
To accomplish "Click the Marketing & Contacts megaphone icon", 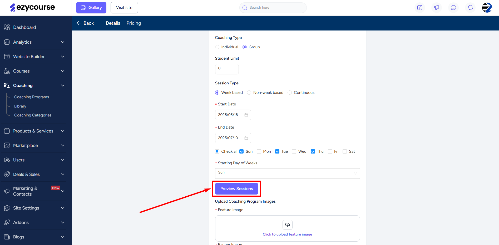I will click(x=7, y=191).
